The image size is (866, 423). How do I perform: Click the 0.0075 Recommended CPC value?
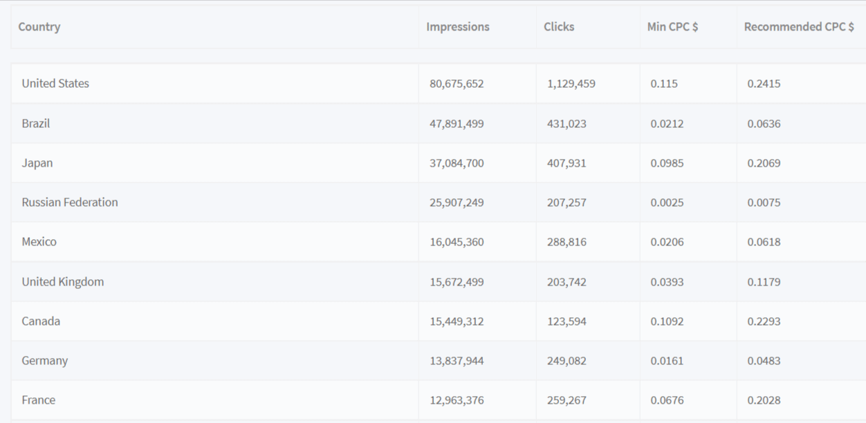pyautogui.click(x=764, y=203)
